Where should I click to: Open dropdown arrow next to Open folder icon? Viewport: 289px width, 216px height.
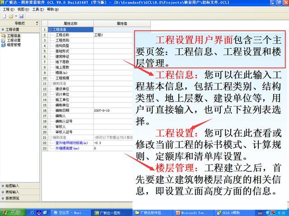[x=16, y=16]
